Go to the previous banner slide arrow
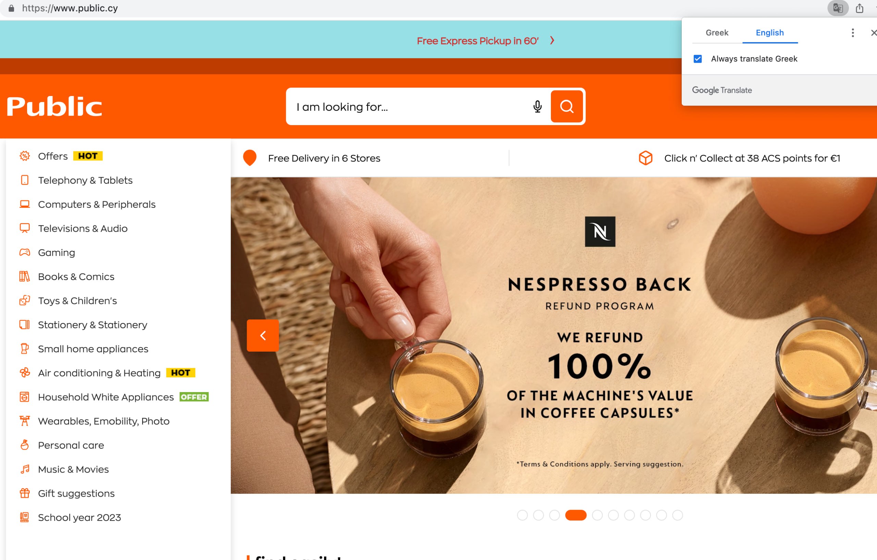This screenshot has height=560, width=877. 263,336
